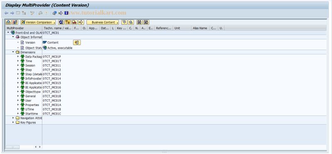Click the find next binoculars icon

pyautogui.click(x=146, y=22)
